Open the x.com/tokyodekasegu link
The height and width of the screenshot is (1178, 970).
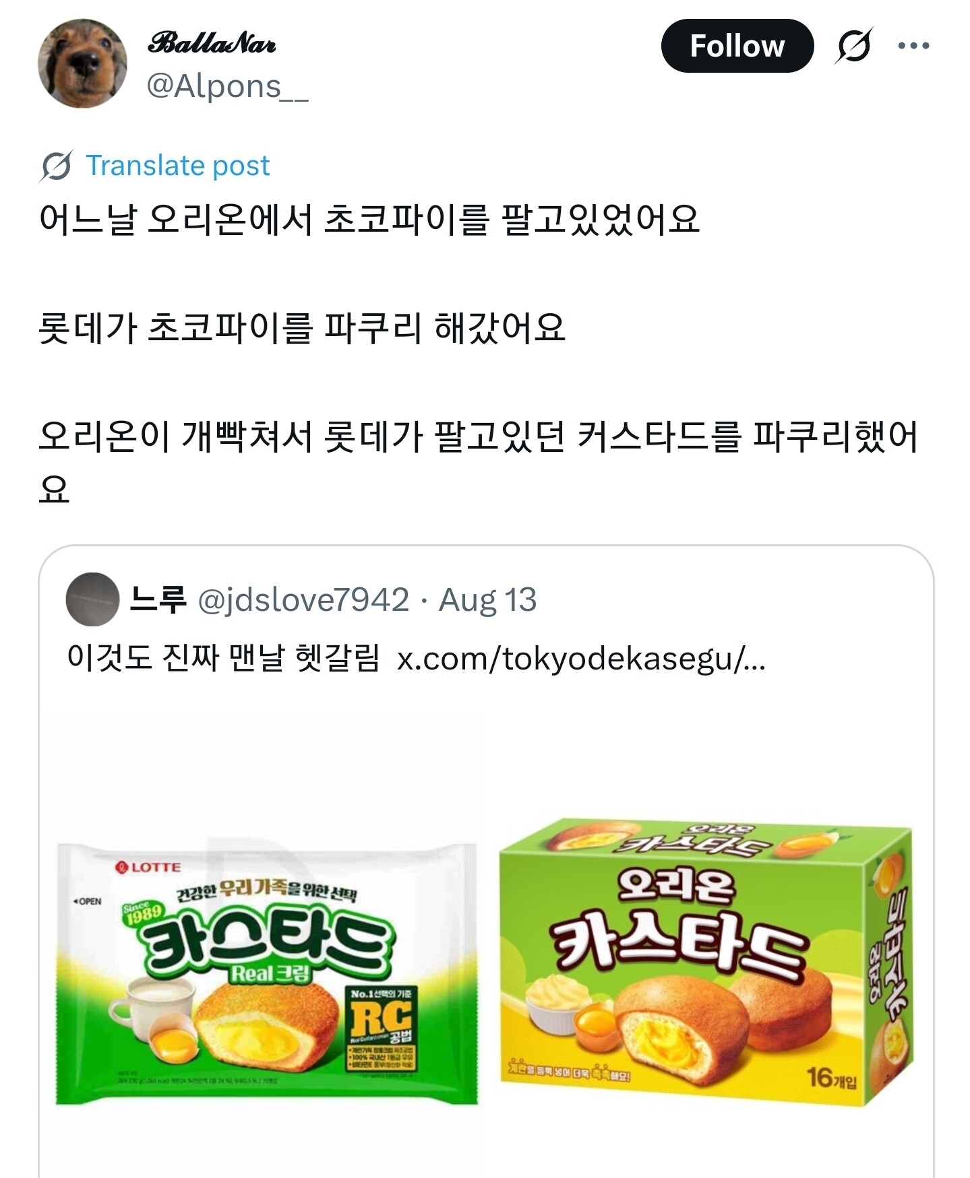coord(580,659)
